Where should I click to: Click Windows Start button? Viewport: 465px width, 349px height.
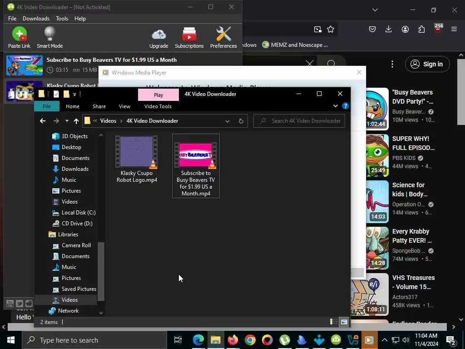(11, 340)
